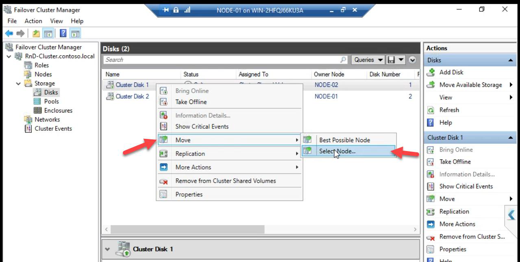Click the Enclosures icon in the tree
Screen dimensions: 520x262
(x=38, y=110)
